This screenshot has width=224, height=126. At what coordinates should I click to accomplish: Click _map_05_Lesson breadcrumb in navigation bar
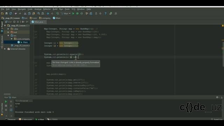click(11, 18)
